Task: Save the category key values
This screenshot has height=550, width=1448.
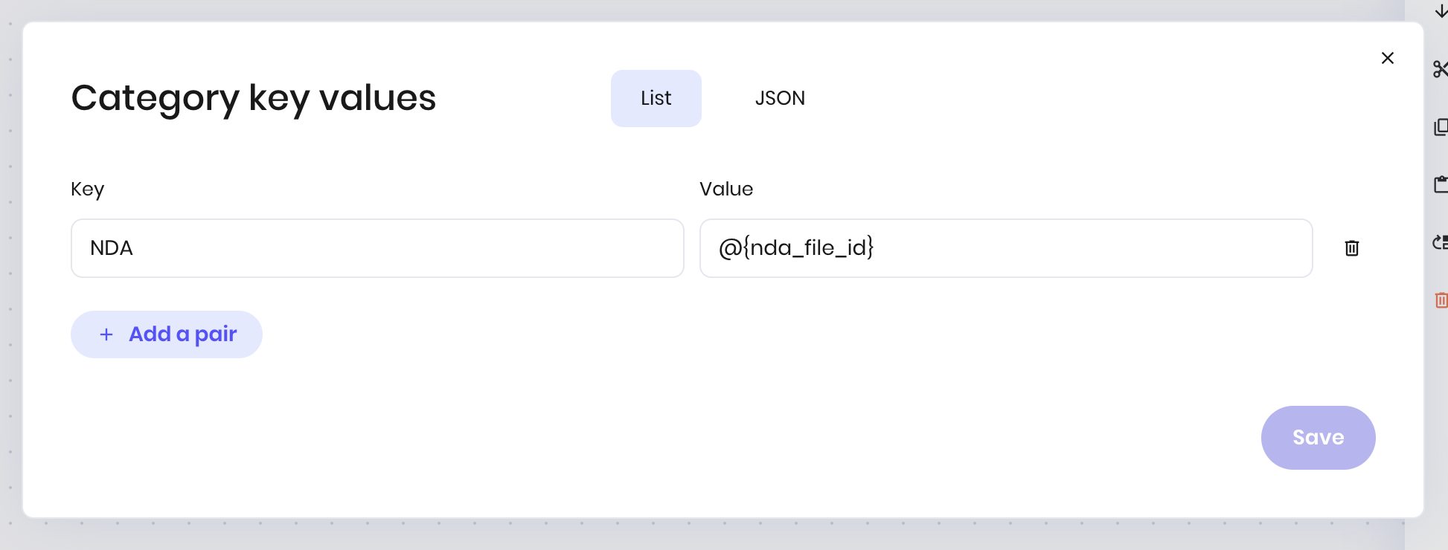Action: pyautogui.click(x=1317, y=437)
